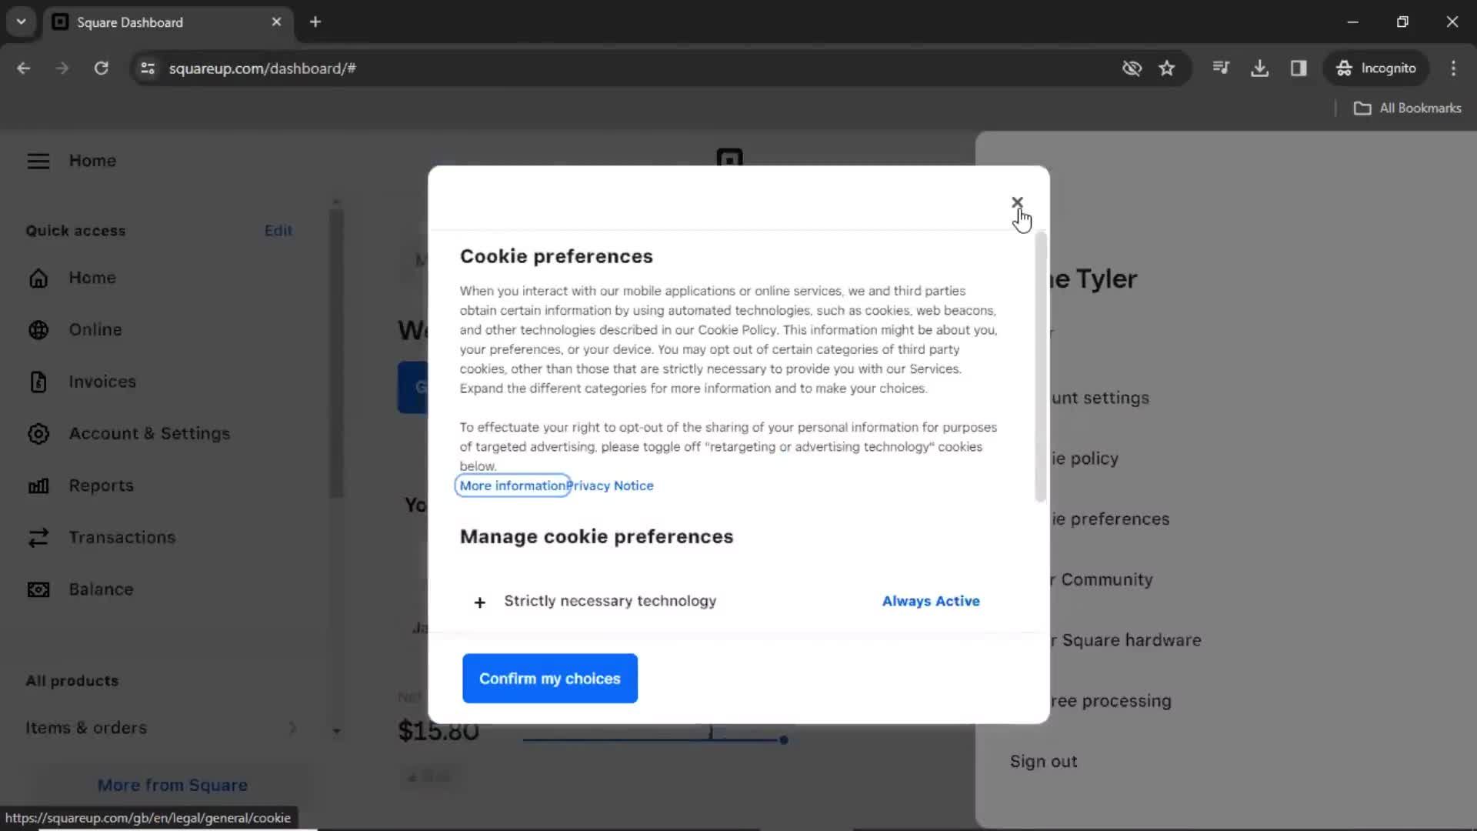Select the Balance icon in sidebar

pyautogui.click(x=38, y=589)
